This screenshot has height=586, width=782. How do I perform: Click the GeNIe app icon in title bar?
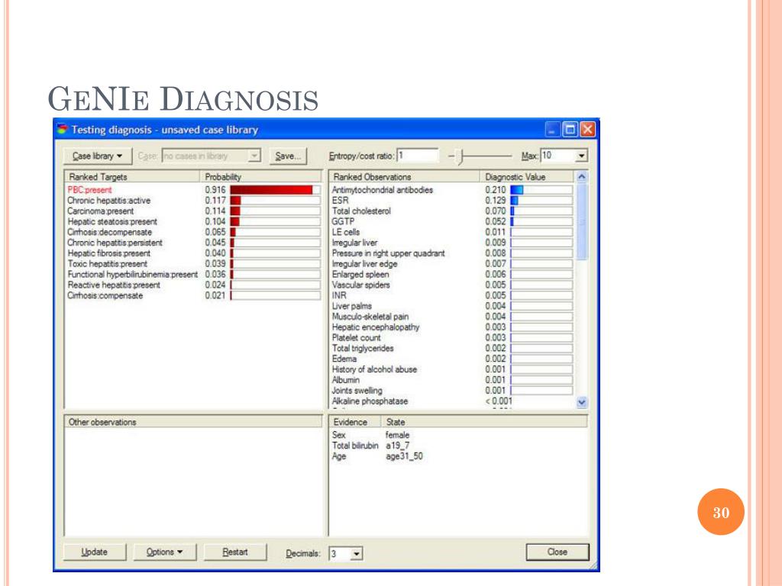tap(62, 130)
